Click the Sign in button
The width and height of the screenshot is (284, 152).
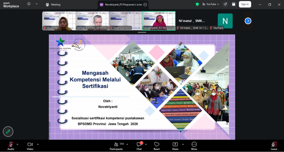pyautogui.click(x=245, y=4)
